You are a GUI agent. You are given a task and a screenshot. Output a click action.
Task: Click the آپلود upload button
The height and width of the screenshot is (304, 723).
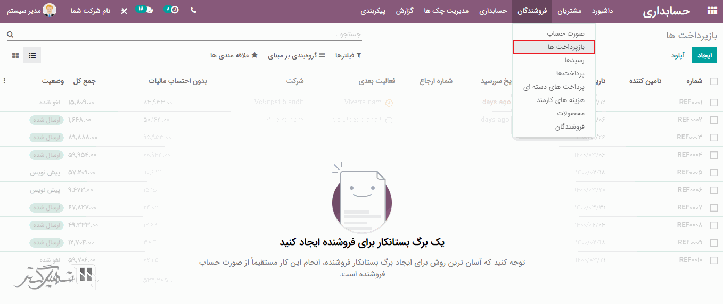[x=678, y=55]
